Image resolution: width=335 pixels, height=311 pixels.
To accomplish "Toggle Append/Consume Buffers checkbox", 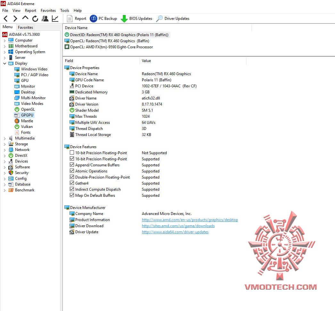I will 72,165.
